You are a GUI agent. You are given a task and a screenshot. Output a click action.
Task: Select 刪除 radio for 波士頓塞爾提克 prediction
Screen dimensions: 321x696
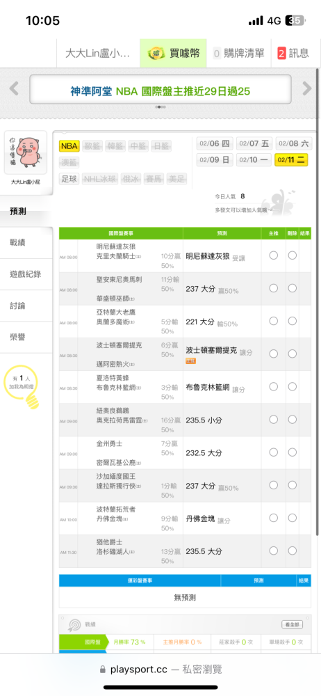pos(293,354)
